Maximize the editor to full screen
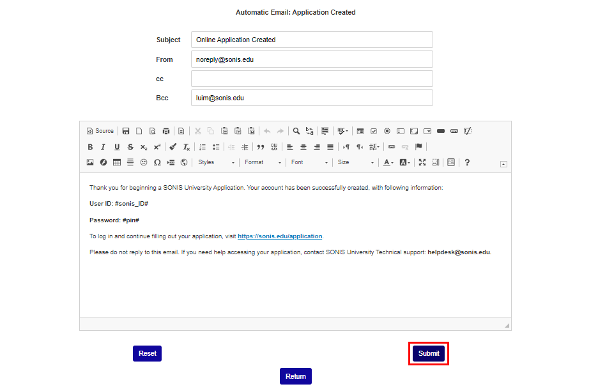This screenshot has width=598, height=389. 422,162
